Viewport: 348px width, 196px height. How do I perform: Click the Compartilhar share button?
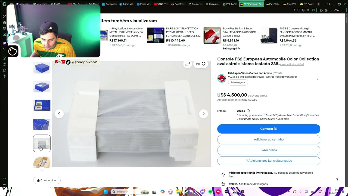pos(47,180)
